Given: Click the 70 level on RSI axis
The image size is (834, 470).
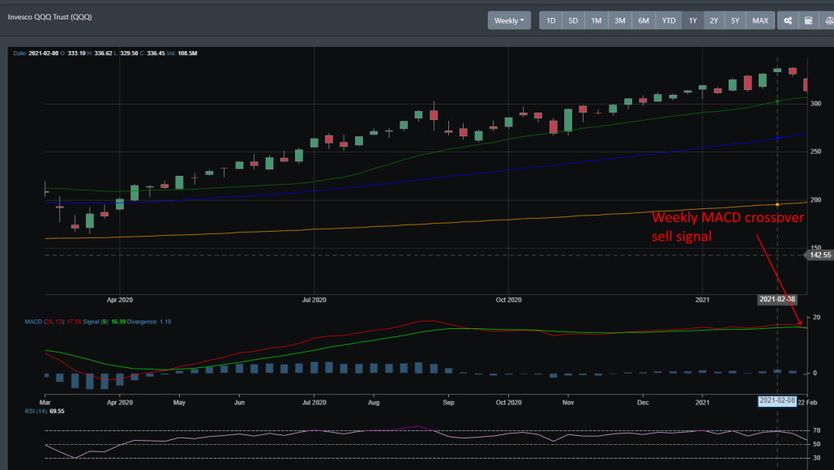Looking at the screenshot, I should 816,430.
